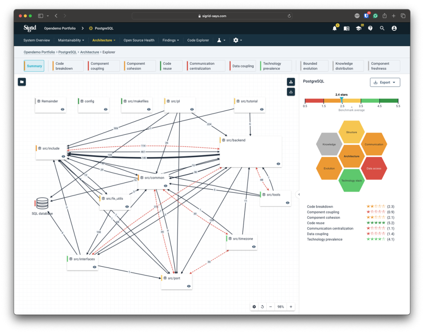Click the Grammarly extension icon
Screen dimensions: 424x333
tap(375, 16)
